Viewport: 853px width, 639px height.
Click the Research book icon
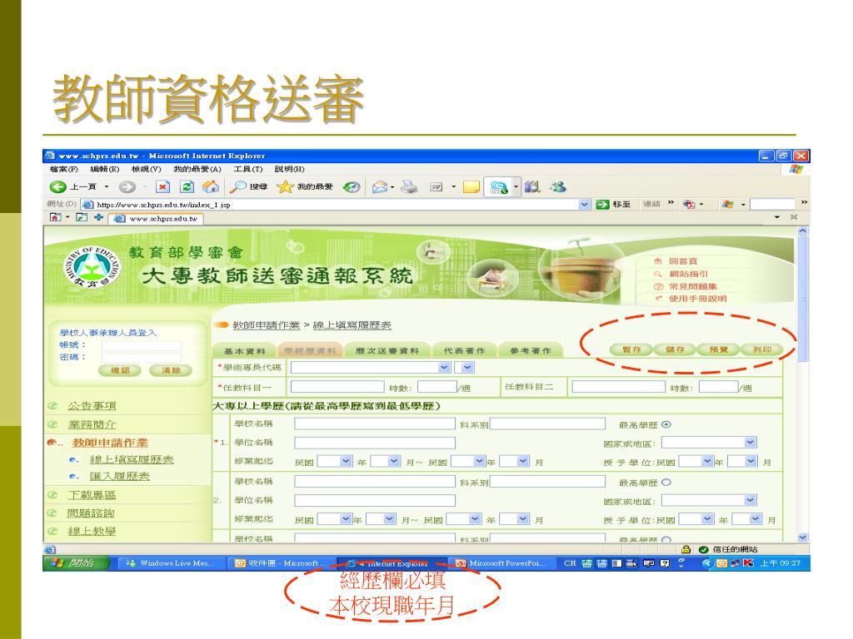(532, 187)
